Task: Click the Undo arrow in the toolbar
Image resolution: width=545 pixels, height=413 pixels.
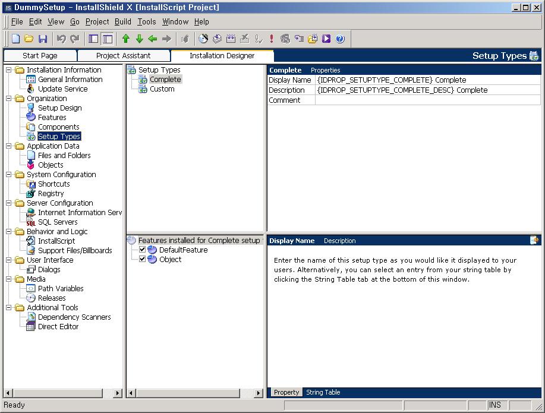Action: 61,39
